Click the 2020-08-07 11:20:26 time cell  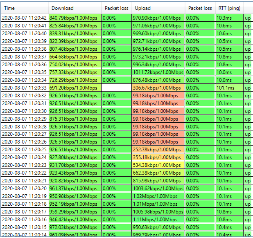(24, 142)
